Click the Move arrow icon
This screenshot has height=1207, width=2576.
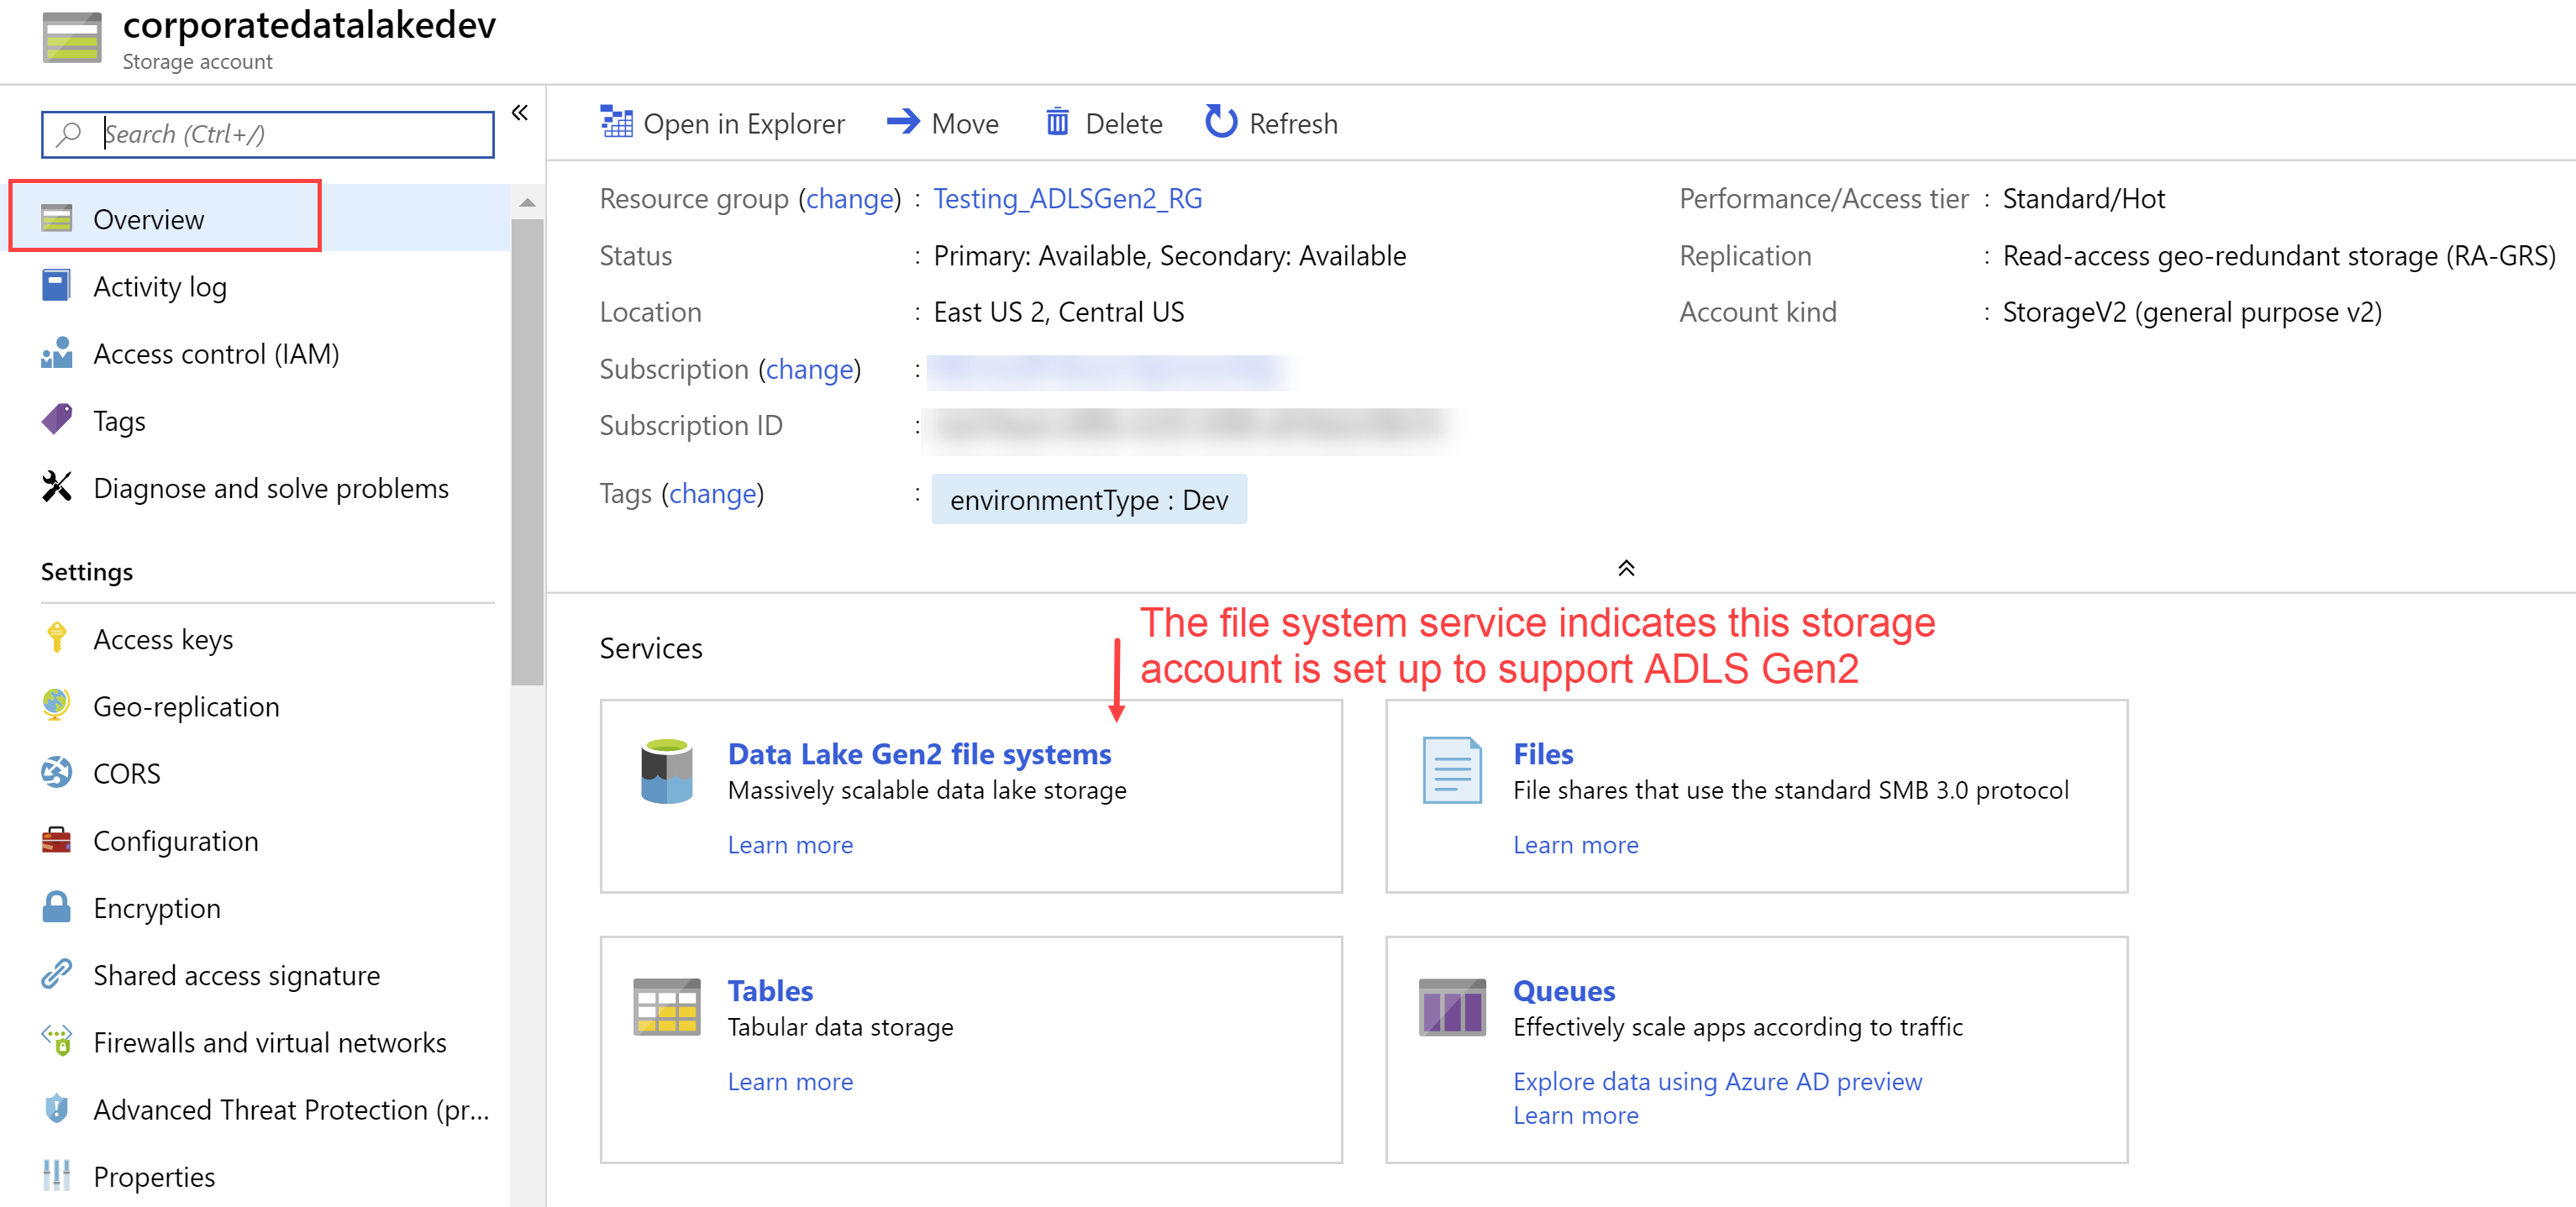[903, 122]
